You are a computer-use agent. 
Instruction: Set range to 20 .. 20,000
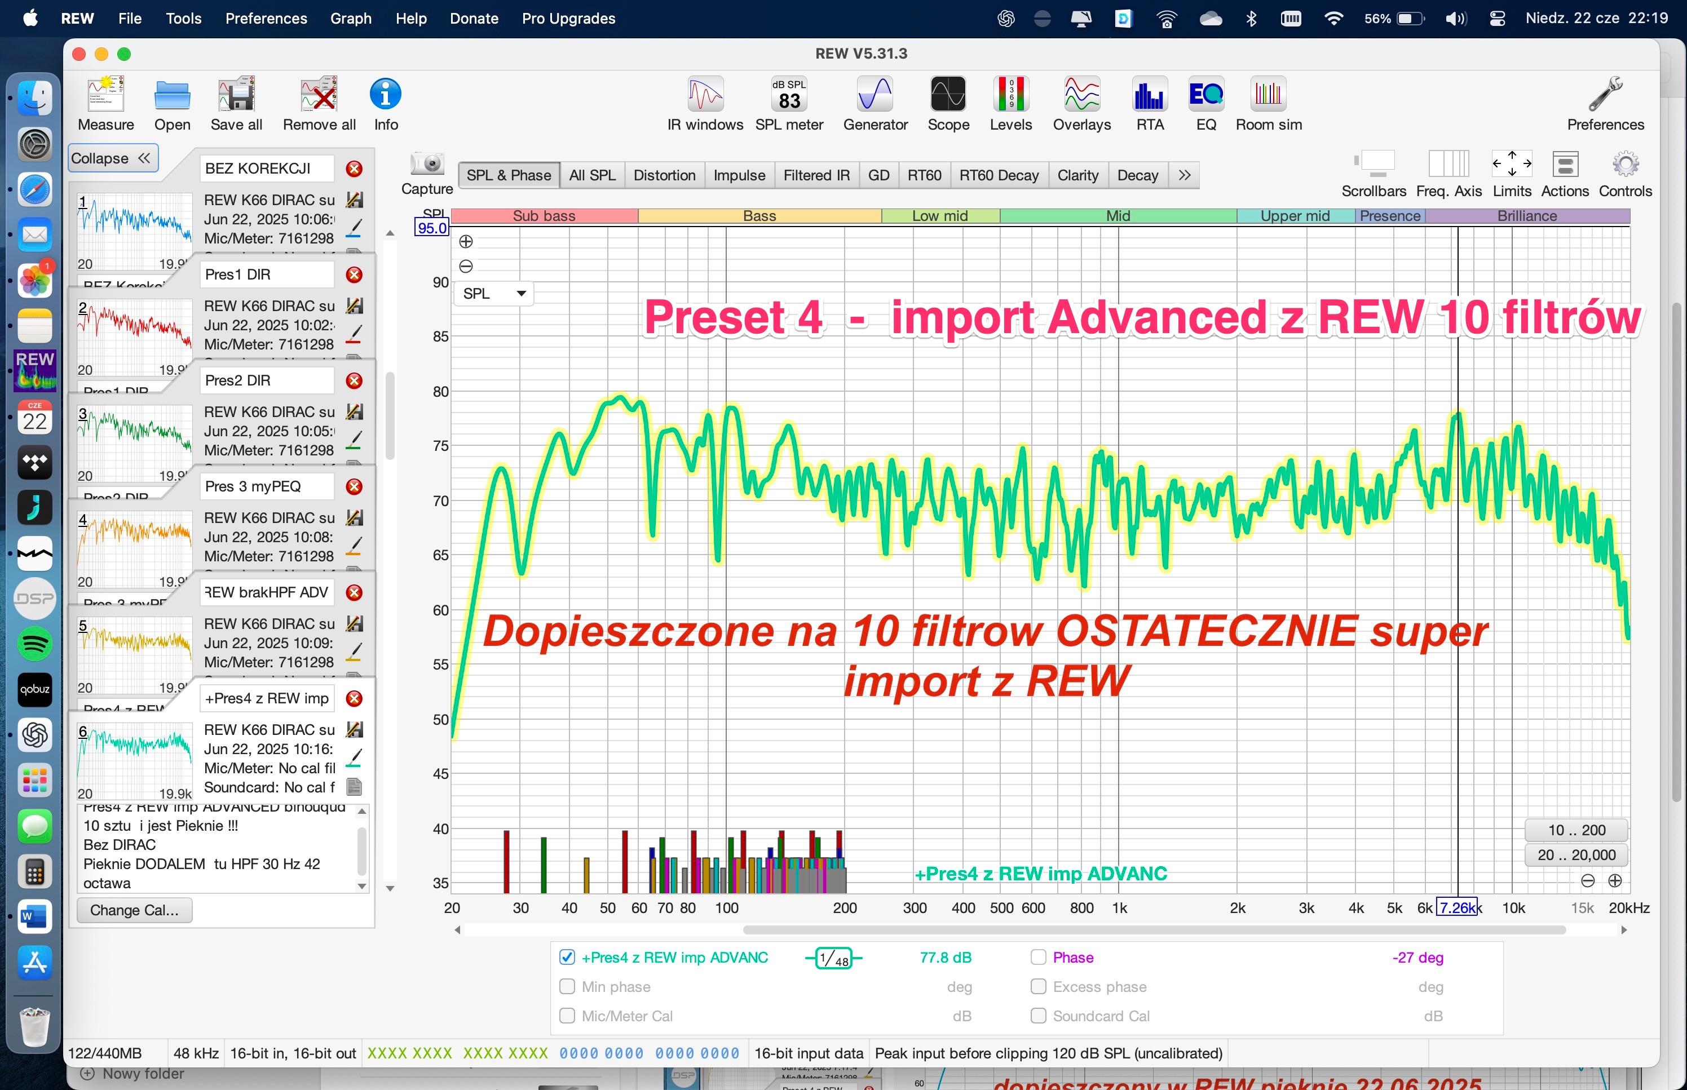coord(1576,855)
